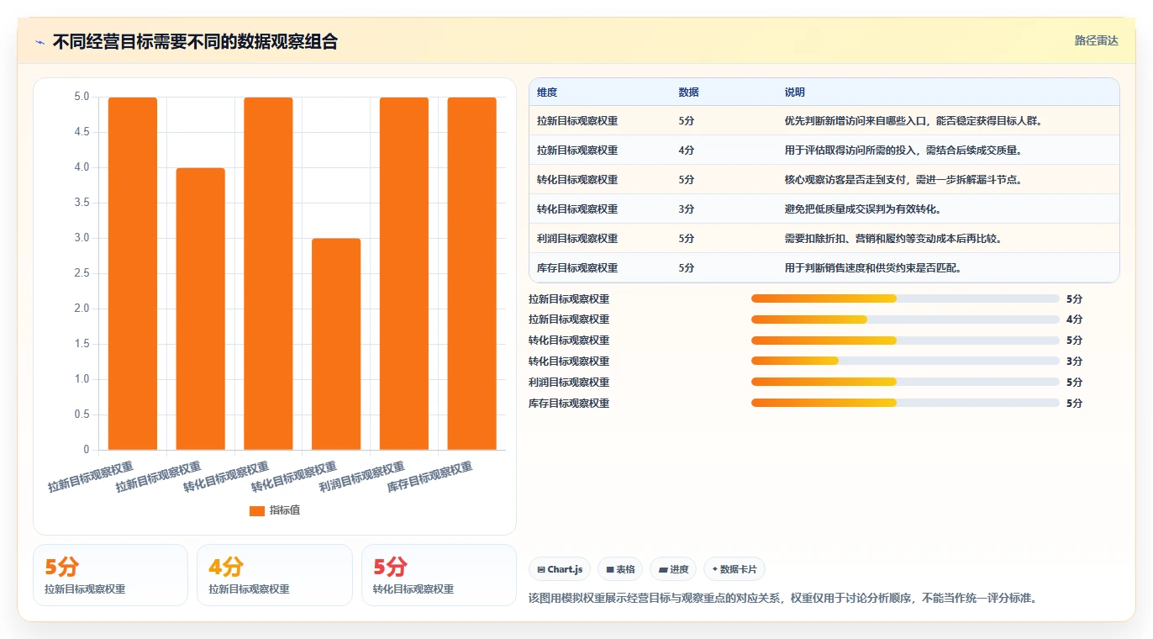Open the 4分 拉新目标观察权重 data card
The height and width of the screenshot is (639, 1153).
click(x=274, y=575)
